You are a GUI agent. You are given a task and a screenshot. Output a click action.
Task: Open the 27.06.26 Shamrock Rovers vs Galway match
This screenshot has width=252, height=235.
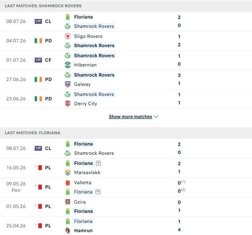coord(126,80)
